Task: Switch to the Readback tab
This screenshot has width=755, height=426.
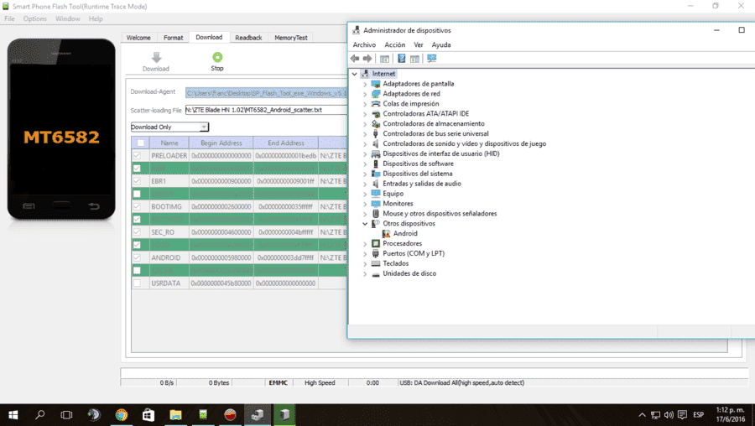Action: (x=248, y=38)
